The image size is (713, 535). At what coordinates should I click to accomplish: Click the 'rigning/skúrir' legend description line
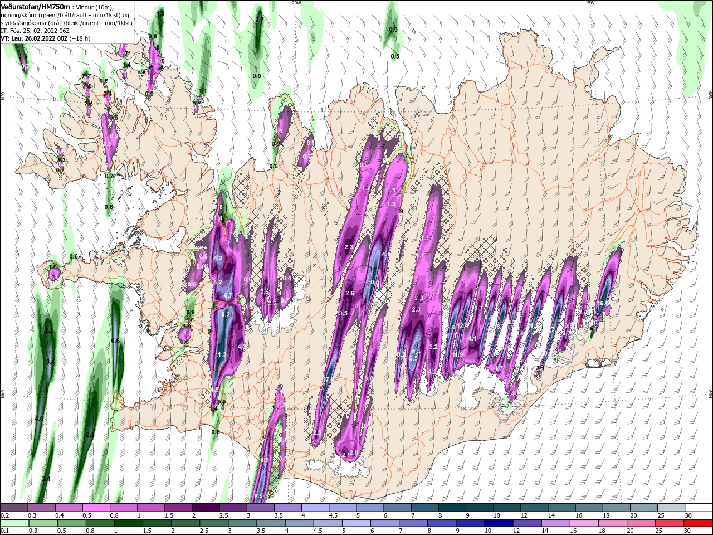pyautogui.click(x=65, y=15)
